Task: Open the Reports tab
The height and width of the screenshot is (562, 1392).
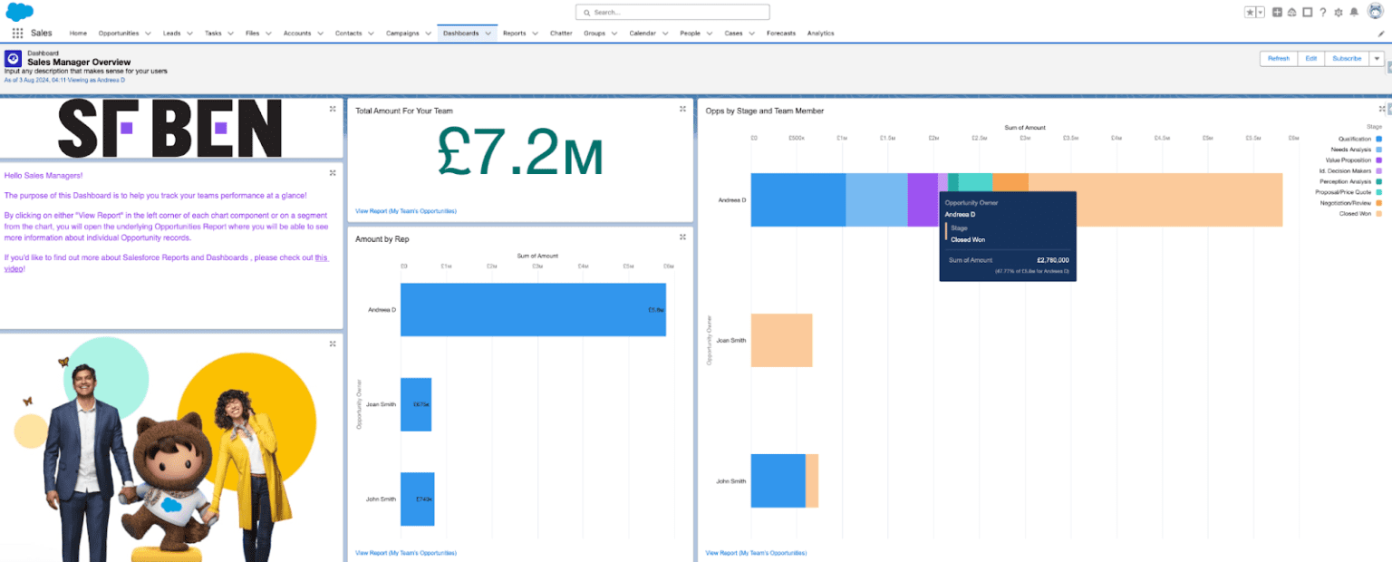Action: [x=514, y=34]
